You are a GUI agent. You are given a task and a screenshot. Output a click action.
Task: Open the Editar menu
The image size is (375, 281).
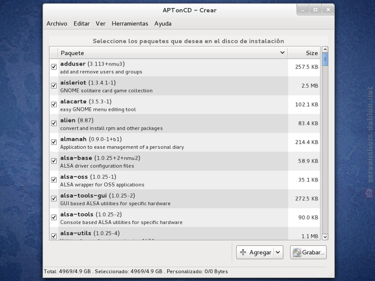tap(82, 23)
